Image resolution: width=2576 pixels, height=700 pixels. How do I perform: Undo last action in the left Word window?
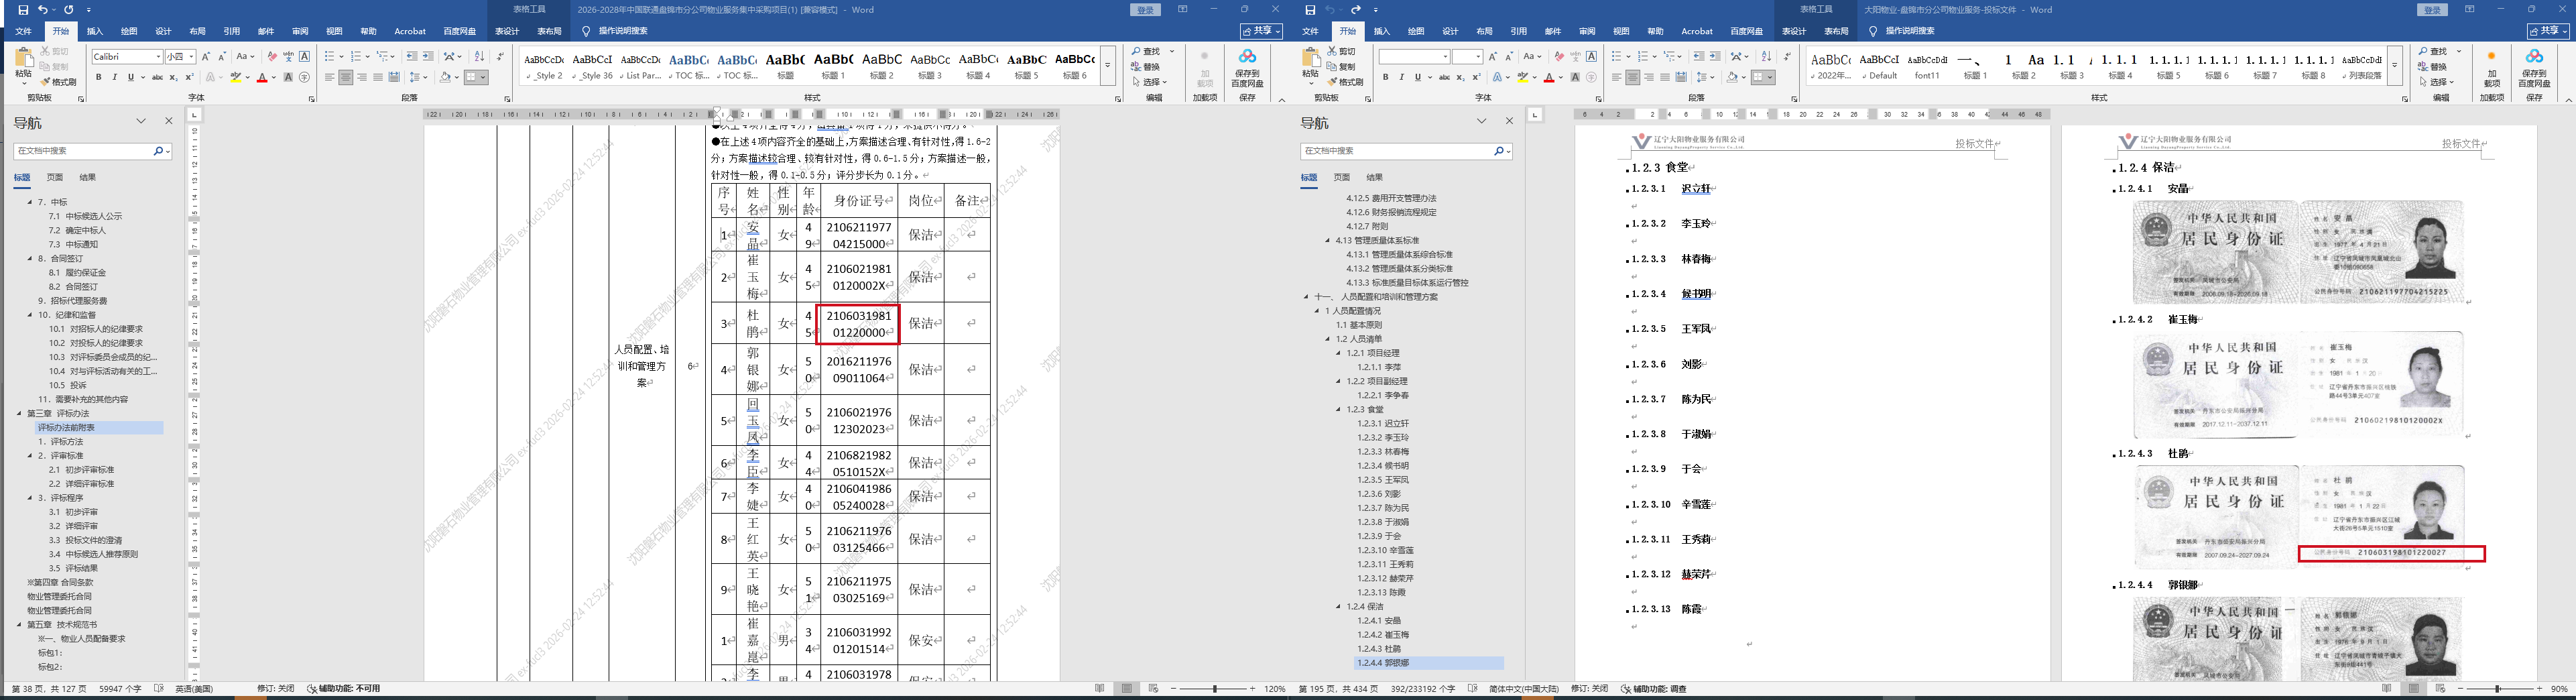pos(43,10)
